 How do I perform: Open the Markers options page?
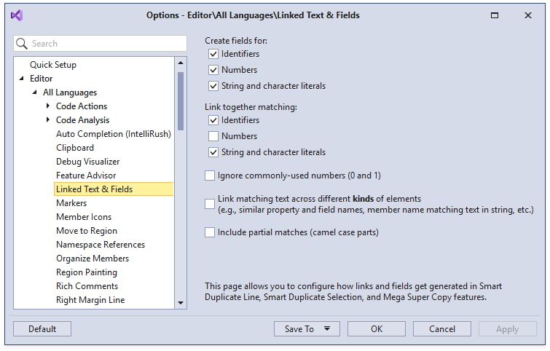[x=71, y=203]
